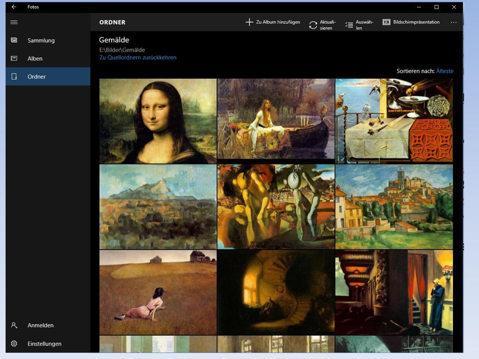Open the hamburger navigation menu
This screenshot has width=479, height=359.
14,22
